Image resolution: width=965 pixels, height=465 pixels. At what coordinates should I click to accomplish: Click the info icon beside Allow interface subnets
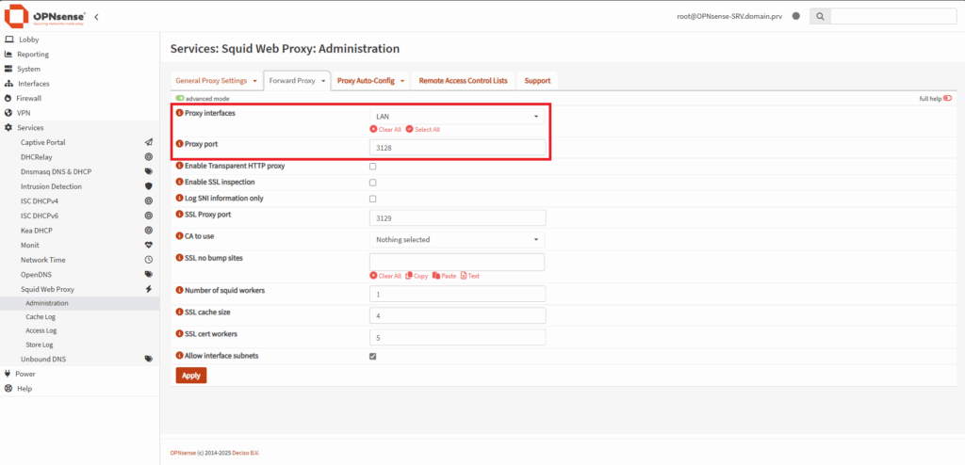[x=180, y=356]
